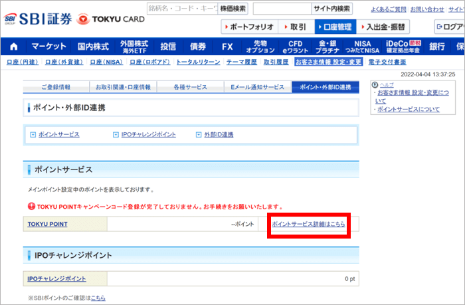Switch to the ご登録情報 tab
The width and height of the screenshot is (465, 305).
(56, 87)
